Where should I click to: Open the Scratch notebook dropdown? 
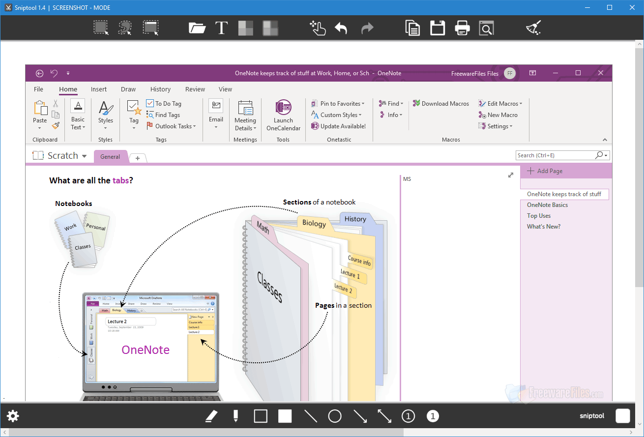(x=85, y=155)
